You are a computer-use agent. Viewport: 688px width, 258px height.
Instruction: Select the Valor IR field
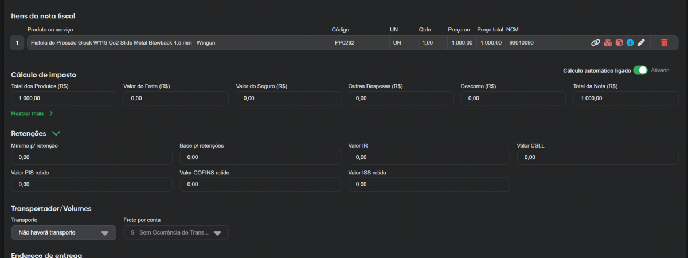point(428,157)
